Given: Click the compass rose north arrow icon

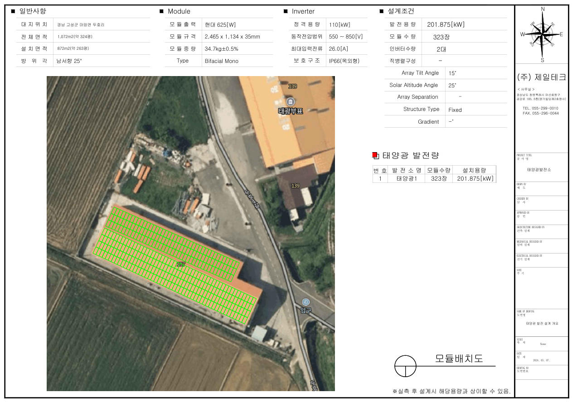Looking at the screenshot, I should click(542, 34).
